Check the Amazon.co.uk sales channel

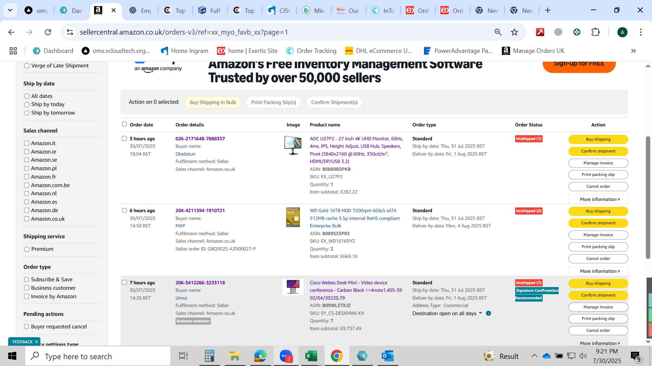pos(26,219)
